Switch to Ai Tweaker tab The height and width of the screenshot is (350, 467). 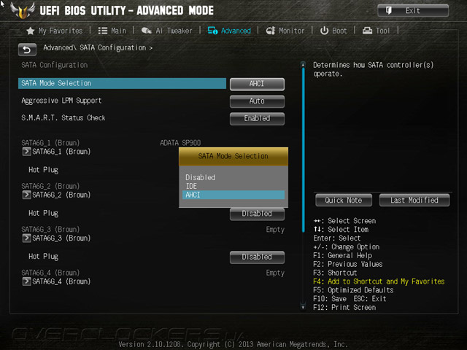[167, 31]
